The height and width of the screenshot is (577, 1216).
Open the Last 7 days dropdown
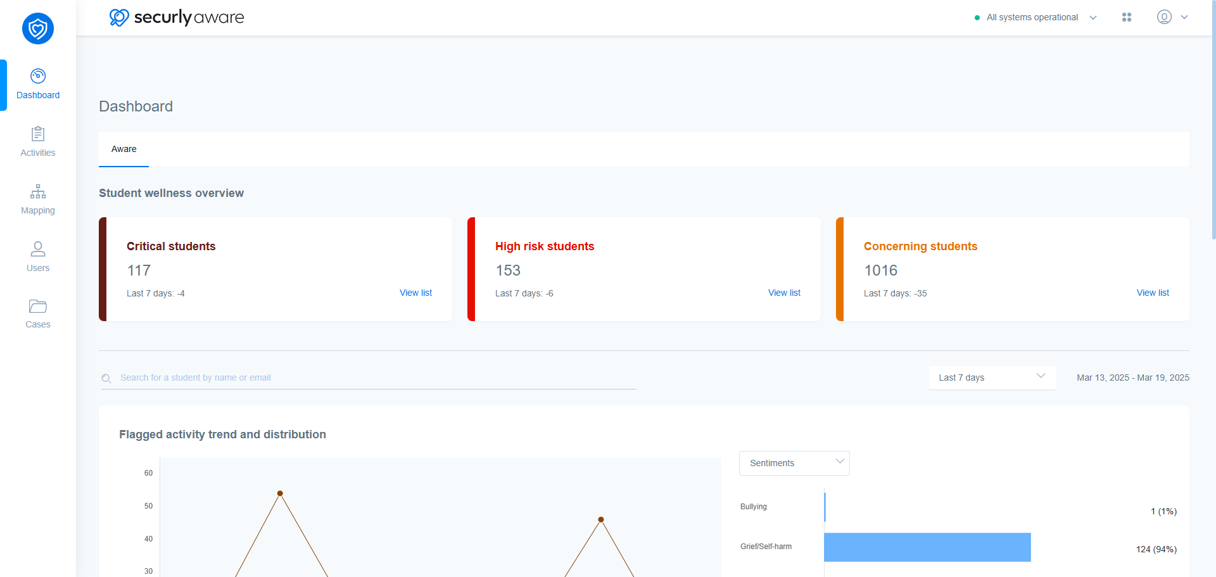click(x=992, y=377)
